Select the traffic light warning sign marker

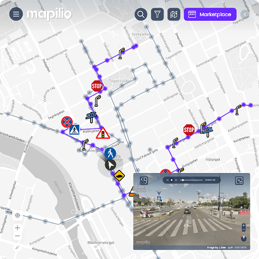pos(103,133)
